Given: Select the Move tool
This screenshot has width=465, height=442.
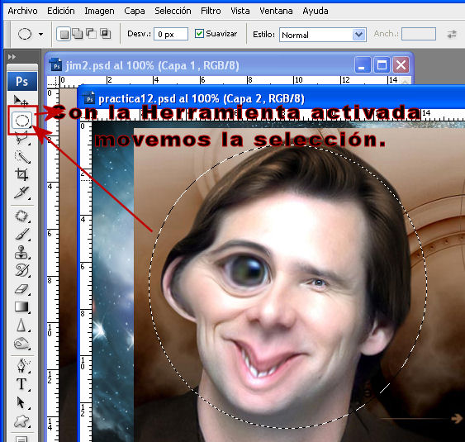Looking at the screenshot, I should [21, 100].
